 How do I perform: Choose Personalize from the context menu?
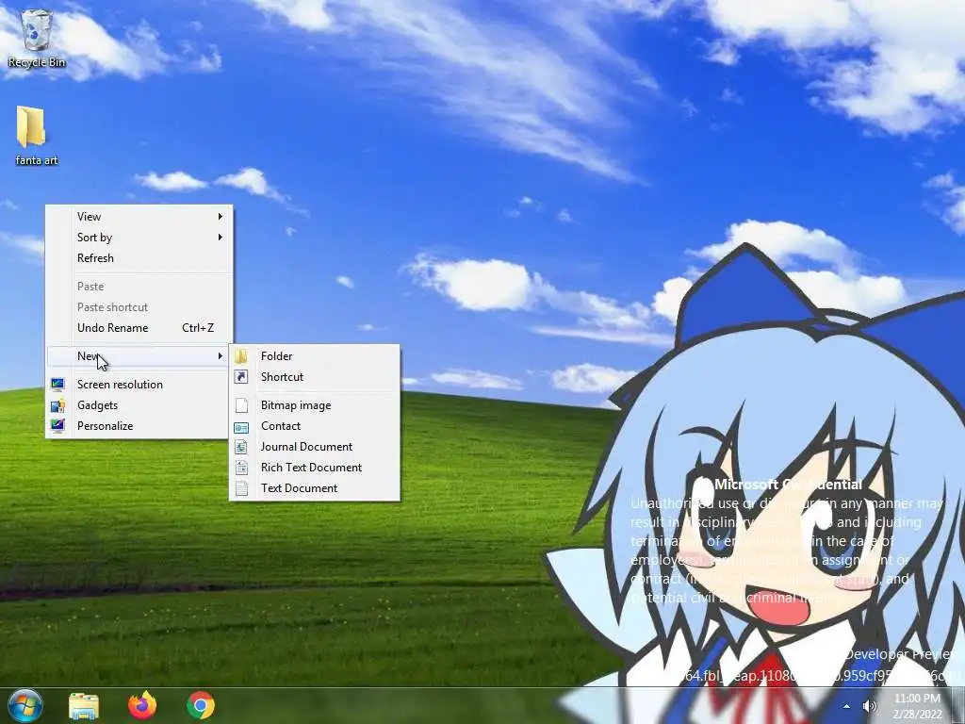tap(139, 426)
